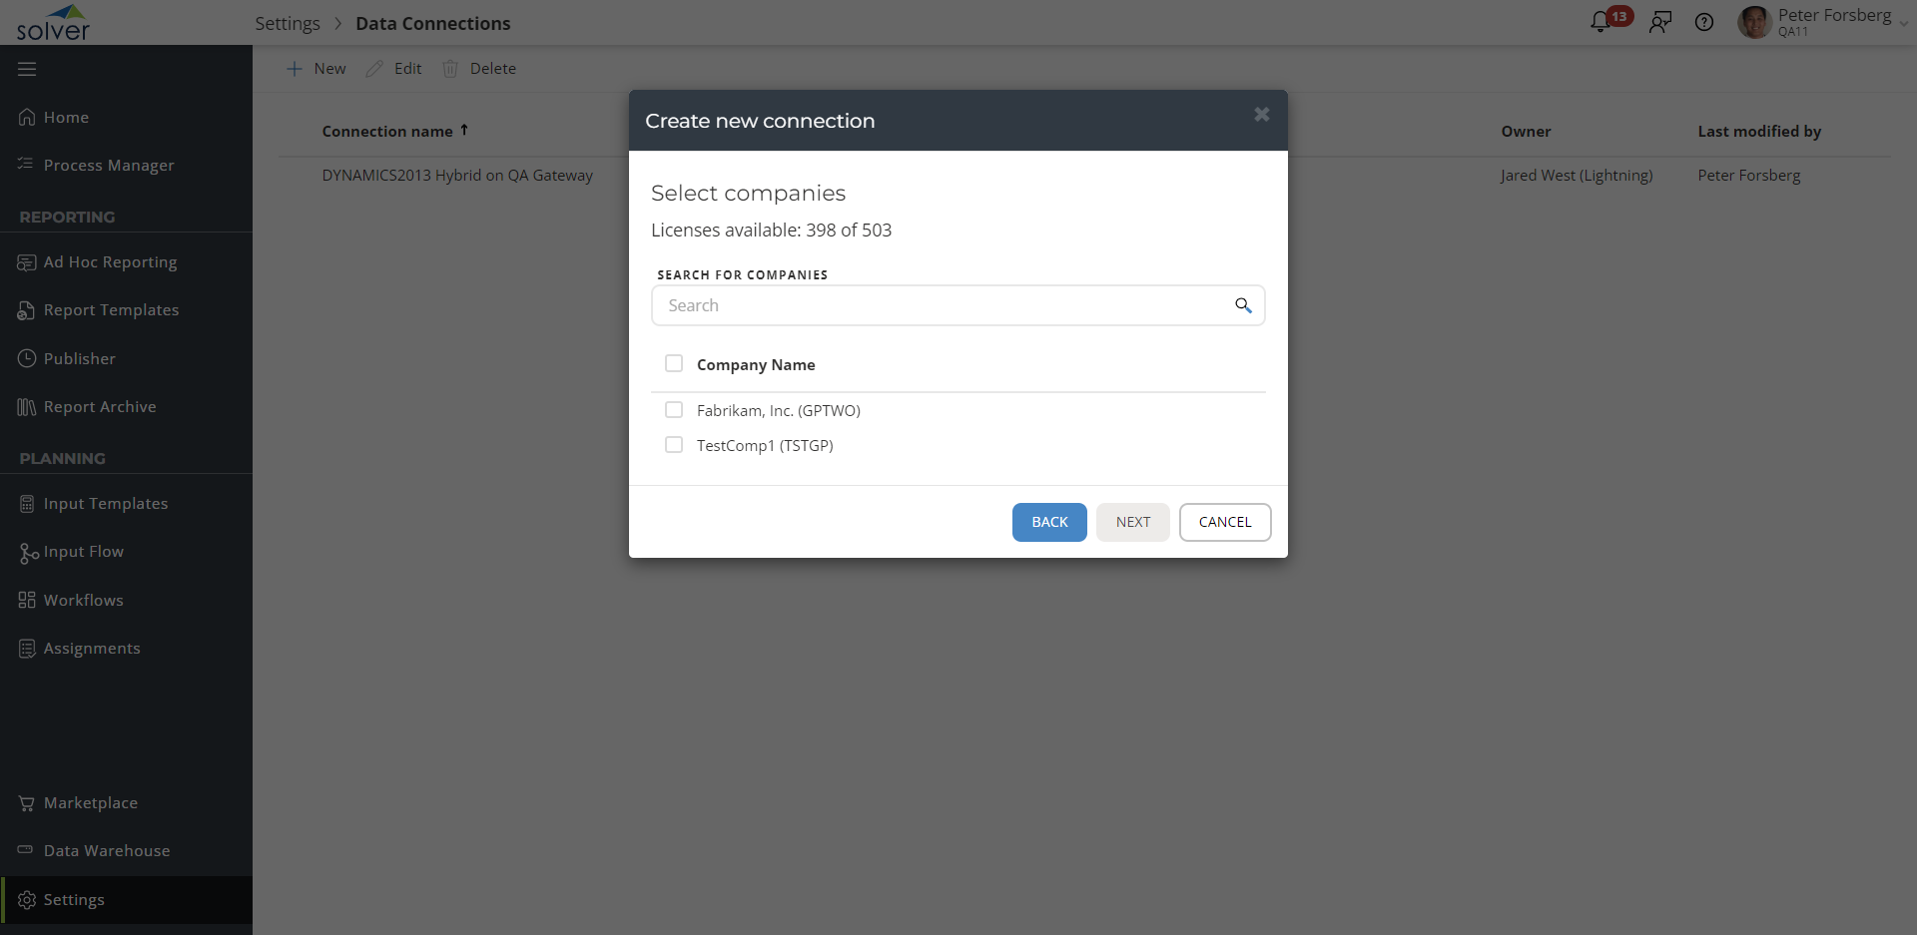Go to Report Templates in sidebar
This screenshot has height=935, width=1917.
coord(111,310)
